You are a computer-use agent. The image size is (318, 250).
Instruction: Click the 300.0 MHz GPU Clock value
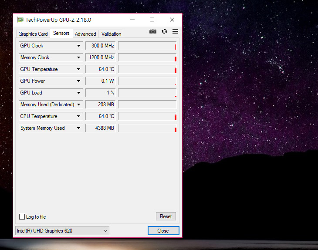pos(100,46)
